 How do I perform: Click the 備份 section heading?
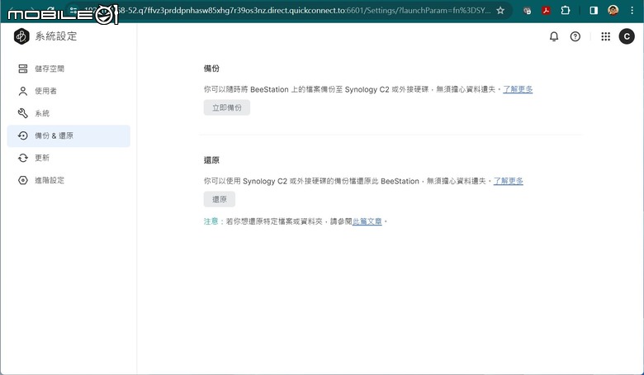(211, 69)
